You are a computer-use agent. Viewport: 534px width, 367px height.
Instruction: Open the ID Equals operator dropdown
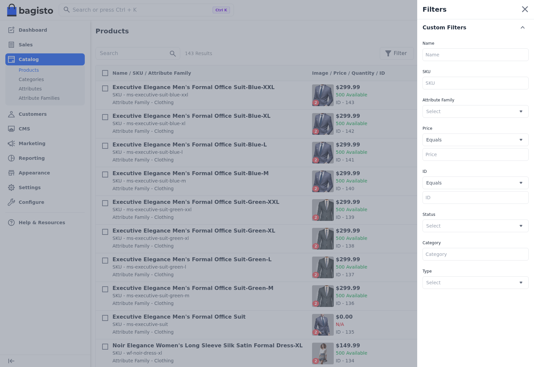475,183
